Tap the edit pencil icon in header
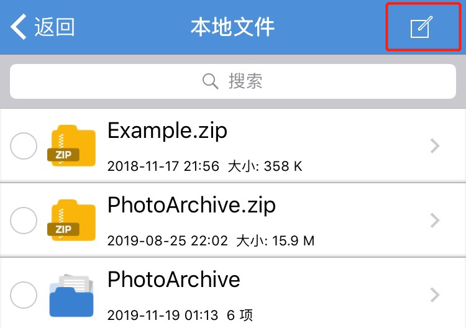Screen dimensions: 466x328 point(421,27)
